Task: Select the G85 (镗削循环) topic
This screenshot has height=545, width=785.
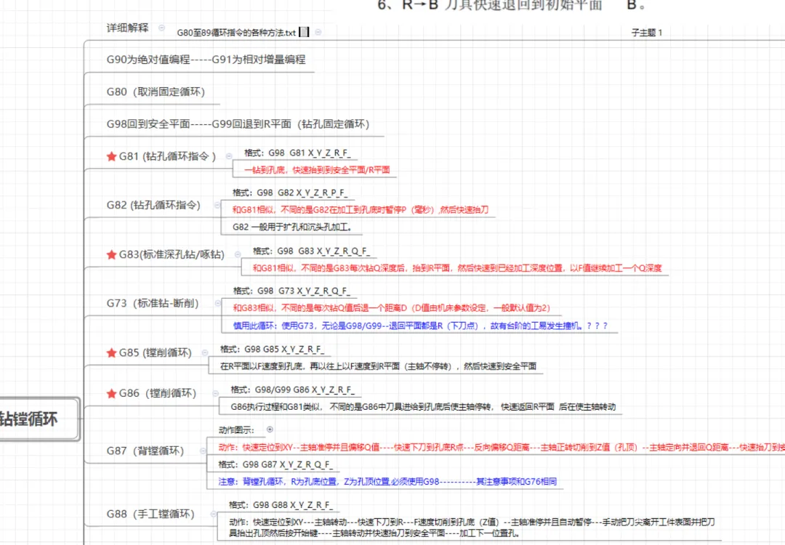Action: [156, 353]
